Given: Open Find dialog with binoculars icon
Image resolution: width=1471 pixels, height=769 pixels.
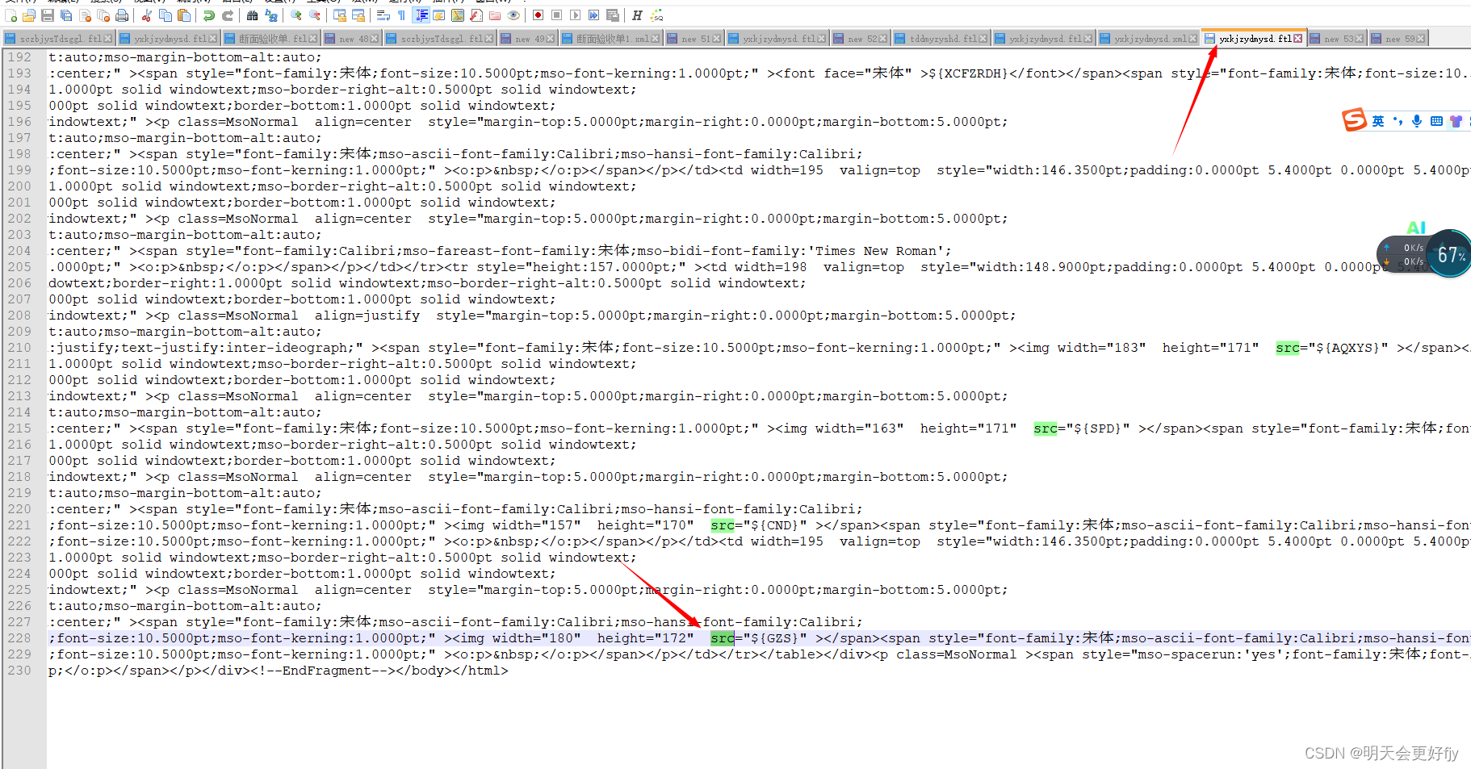Looking at the screenshot, I should [252, 15].
